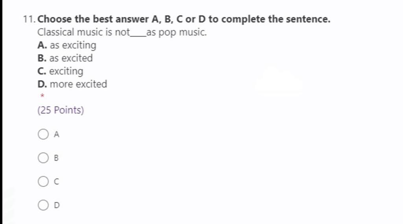Choose the radio button for option B
This screenshot has width=403, height=224.
point(43,158)
